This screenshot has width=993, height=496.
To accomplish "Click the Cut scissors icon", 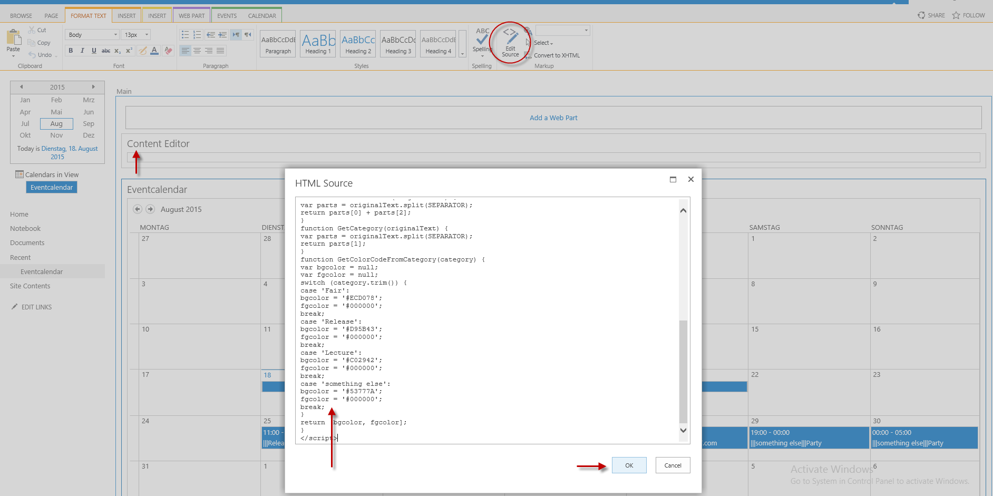I will point(32,30).
